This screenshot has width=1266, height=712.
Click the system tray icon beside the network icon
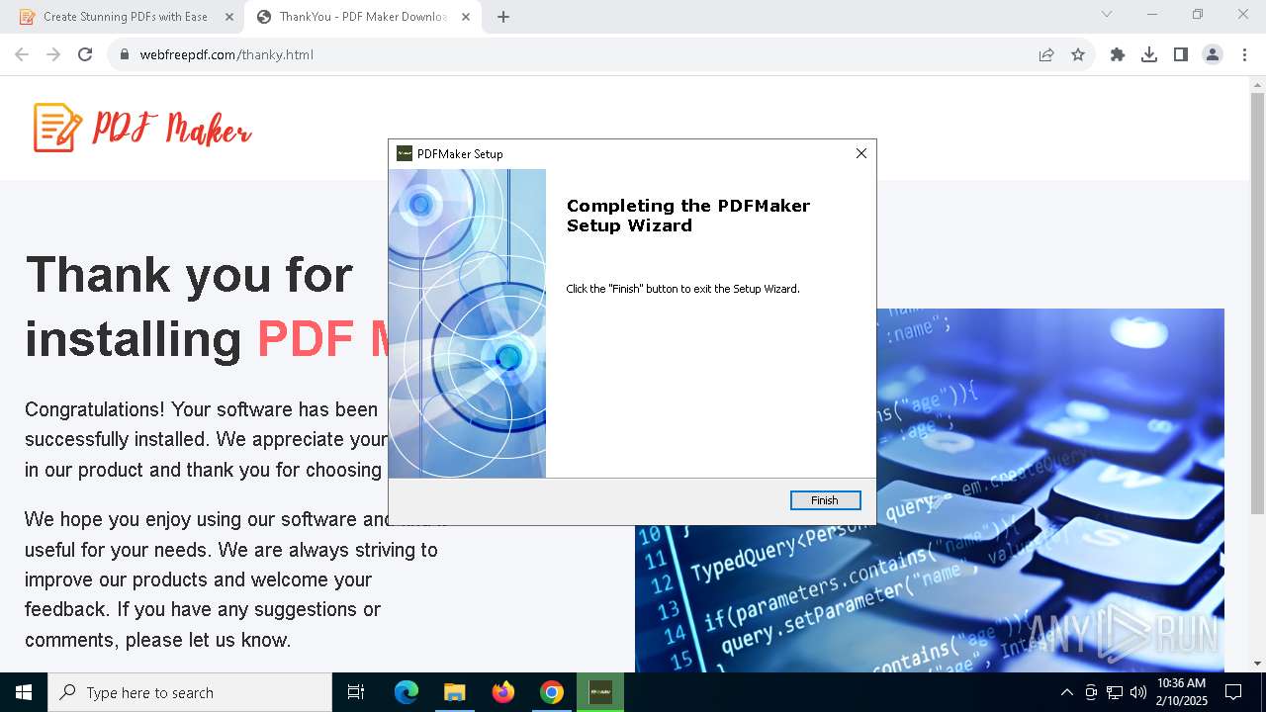(1091, 692)
